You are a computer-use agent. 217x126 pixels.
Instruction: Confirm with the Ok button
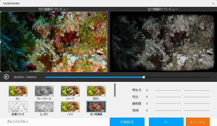point(166,122)
